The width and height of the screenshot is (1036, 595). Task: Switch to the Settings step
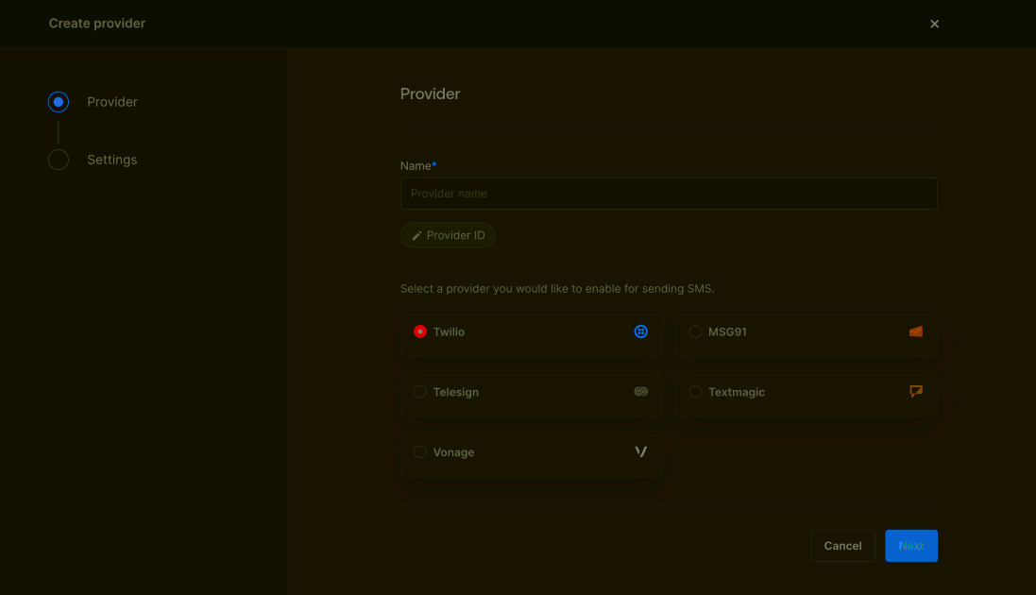tap(111, 159)
